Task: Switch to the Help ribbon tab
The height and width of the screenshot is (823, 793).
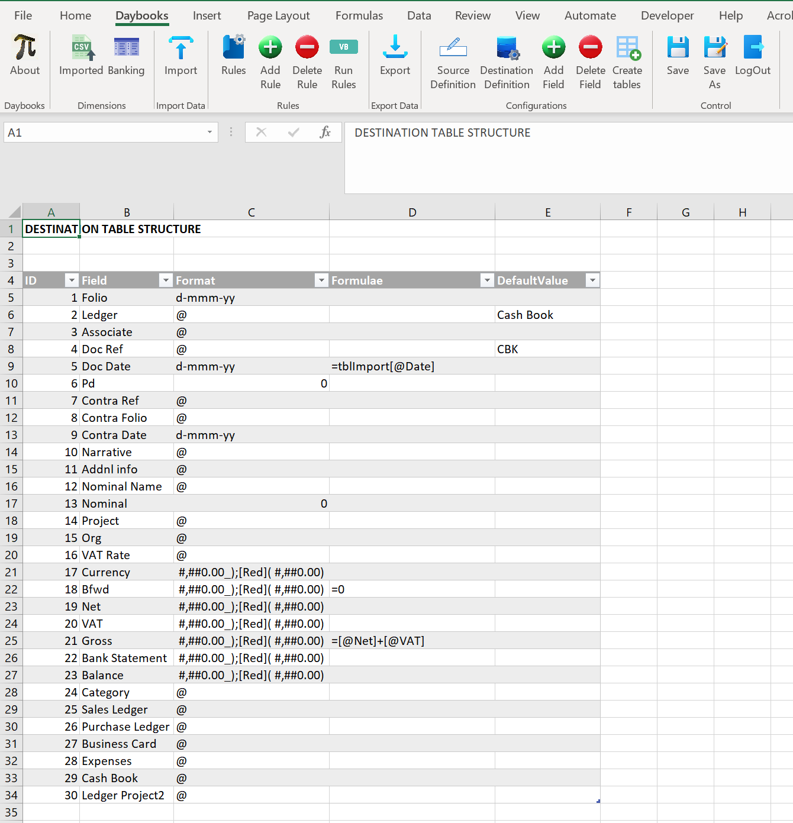Action: click(731, 15)
